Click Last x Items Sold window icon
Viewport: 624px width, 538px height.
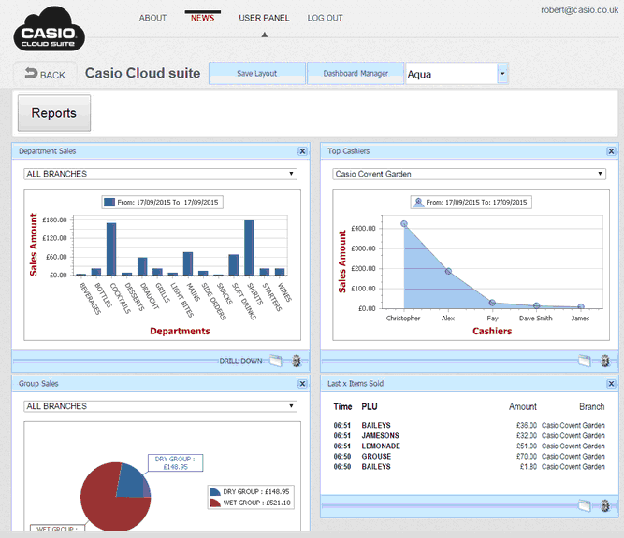584,506
